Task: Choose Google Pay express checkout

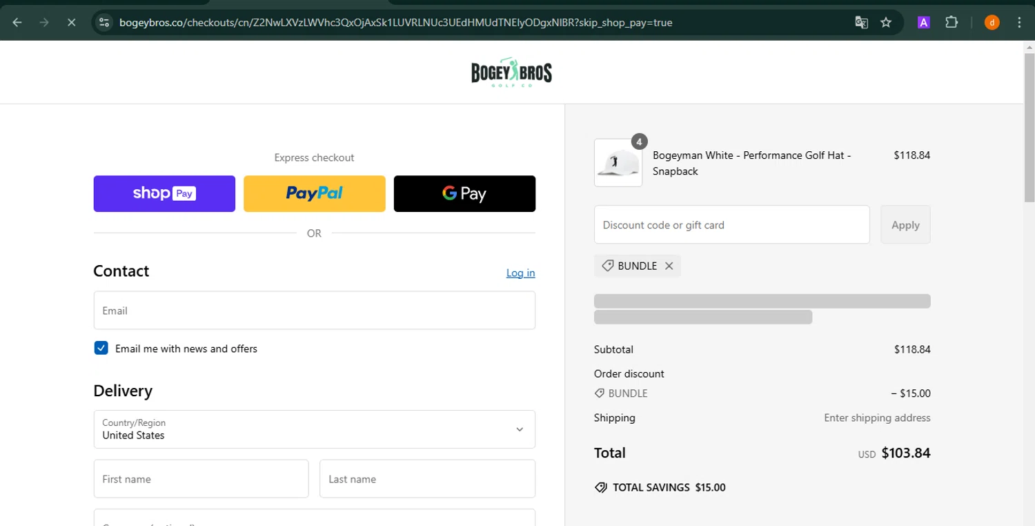Action: point(464,193)
